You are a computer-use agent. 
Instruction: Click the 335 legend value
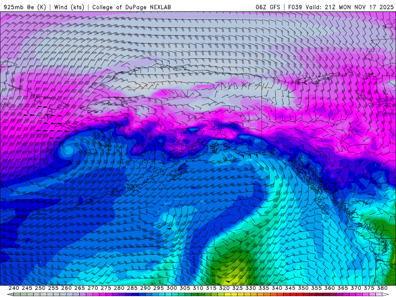tap(264, 288)
